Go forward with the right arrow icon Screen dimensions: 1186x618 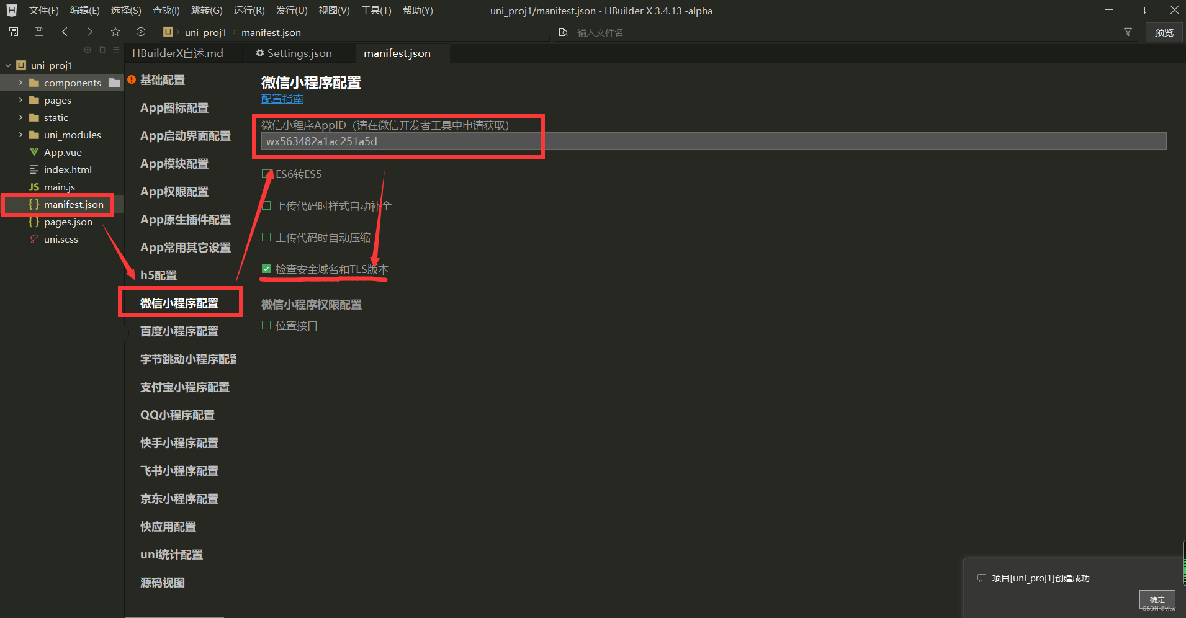point(90,32)
